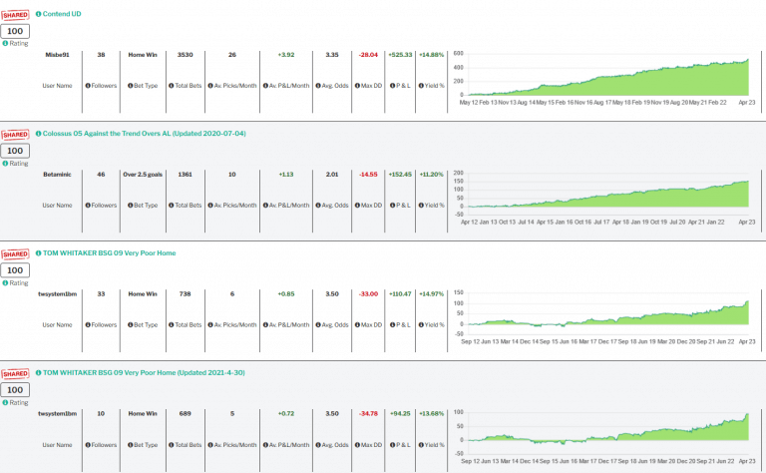Open the Colossus 05 profit chart
Viewport: 766px width, 473px height.
(x=604, y=198)
